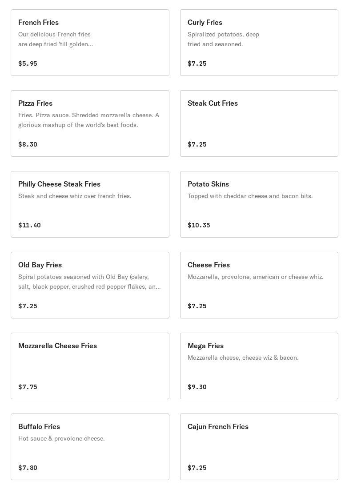Open the French Fries menu item
This screenshot has width=349, height=485.
(x=90, y=43)
